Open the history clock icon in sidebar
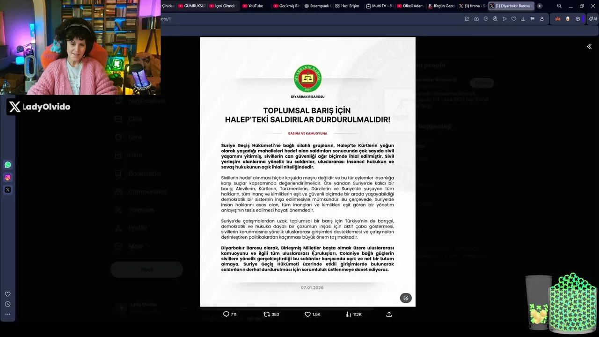The width and height of the screenshot is (599, 337). pos(7,304)
